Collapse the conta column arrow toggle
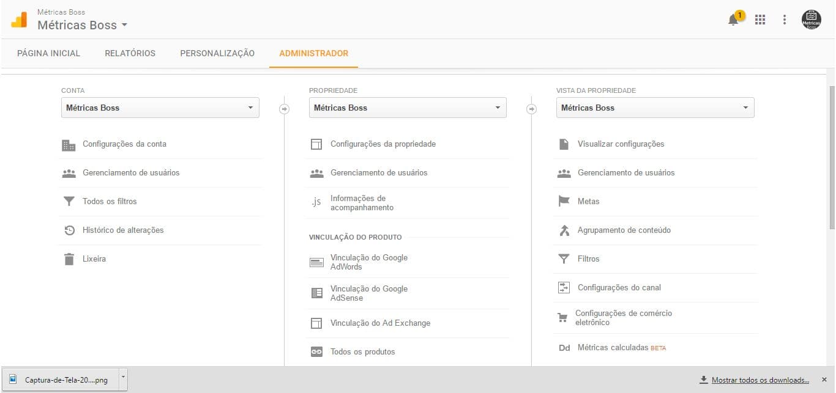Screen dimensions: 836x393 tap(284, 108)
